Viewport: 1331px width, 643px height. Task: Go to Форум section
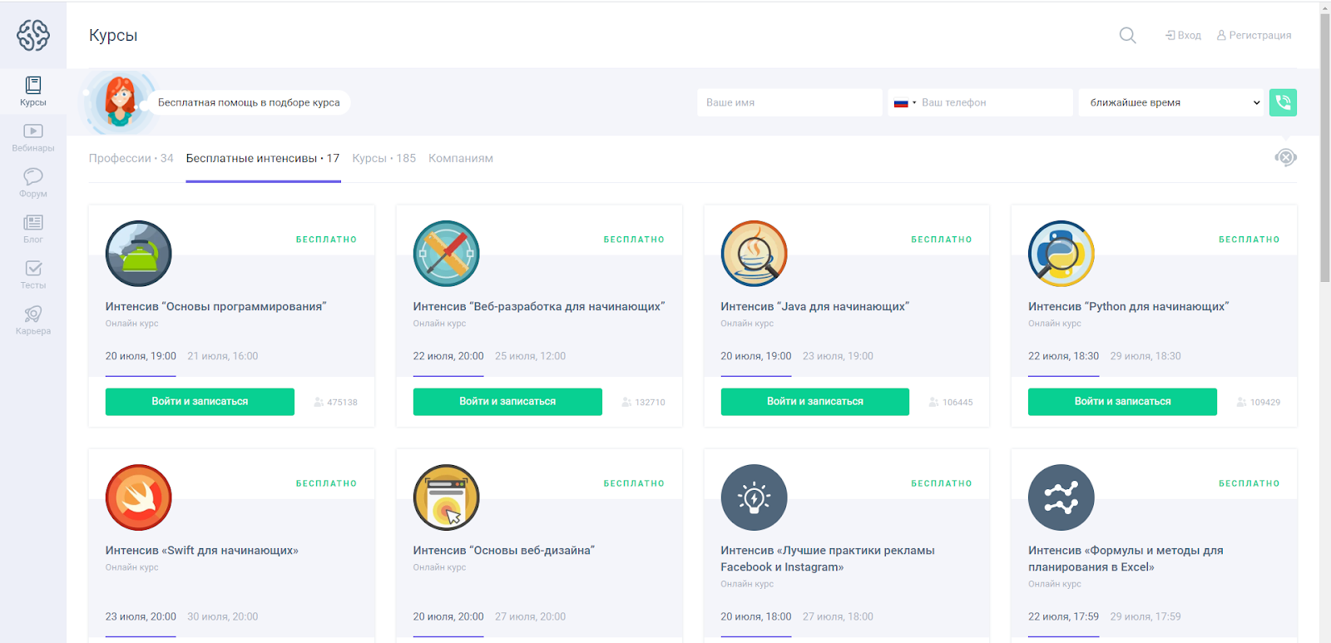33,183
